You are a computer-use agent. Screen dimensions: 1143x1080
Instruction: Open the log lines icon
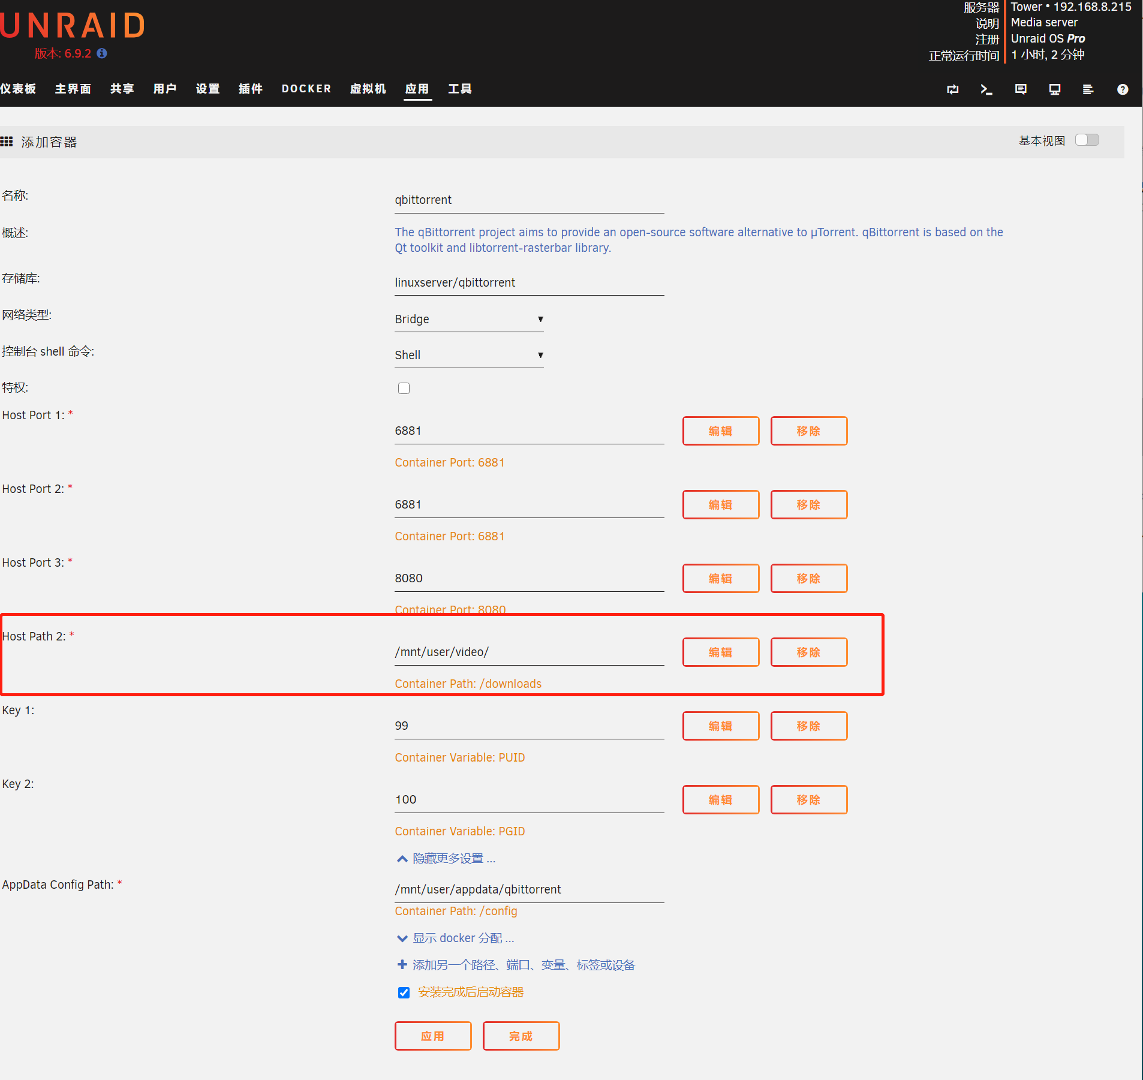1088,89
